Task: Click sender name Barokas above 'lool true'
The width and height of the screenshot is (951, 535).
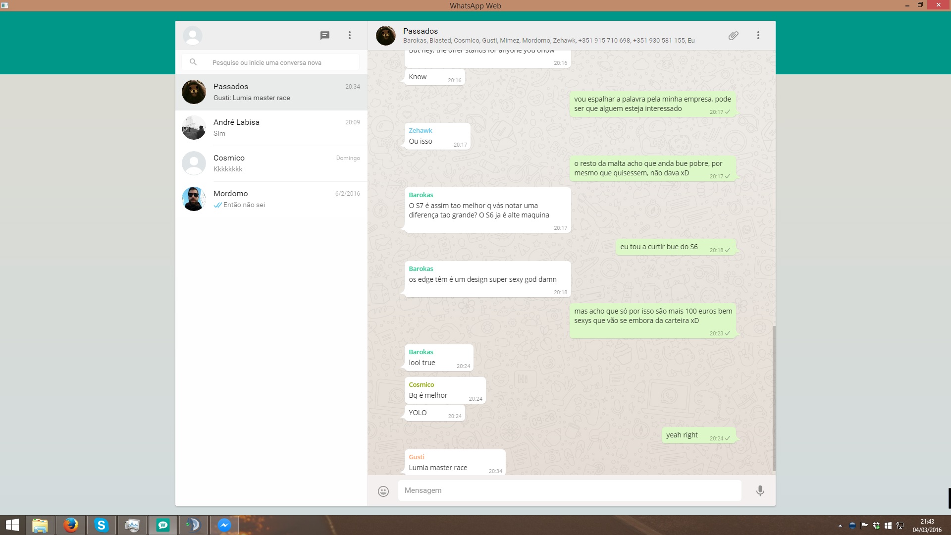Action: pos(421,352)
